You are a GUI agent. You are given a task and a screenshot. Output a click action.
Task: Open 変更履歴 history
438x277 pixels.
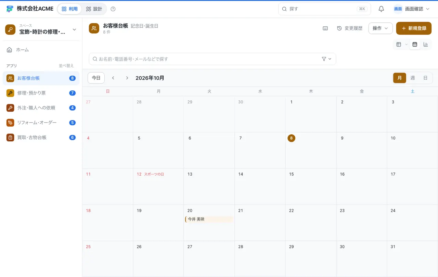point(350,28)
